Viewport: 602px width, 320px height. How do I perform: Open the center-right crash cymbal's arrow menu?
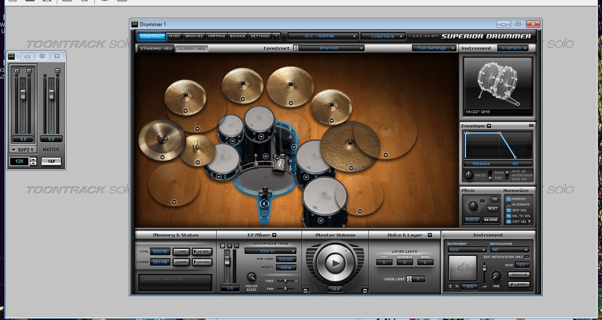coord(290,102)
